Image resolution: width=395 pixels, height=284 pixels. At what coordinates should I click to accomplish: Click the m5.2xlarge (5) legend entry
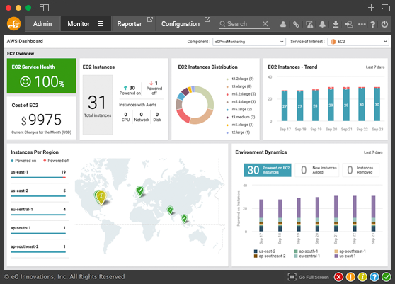coord(241,94)
